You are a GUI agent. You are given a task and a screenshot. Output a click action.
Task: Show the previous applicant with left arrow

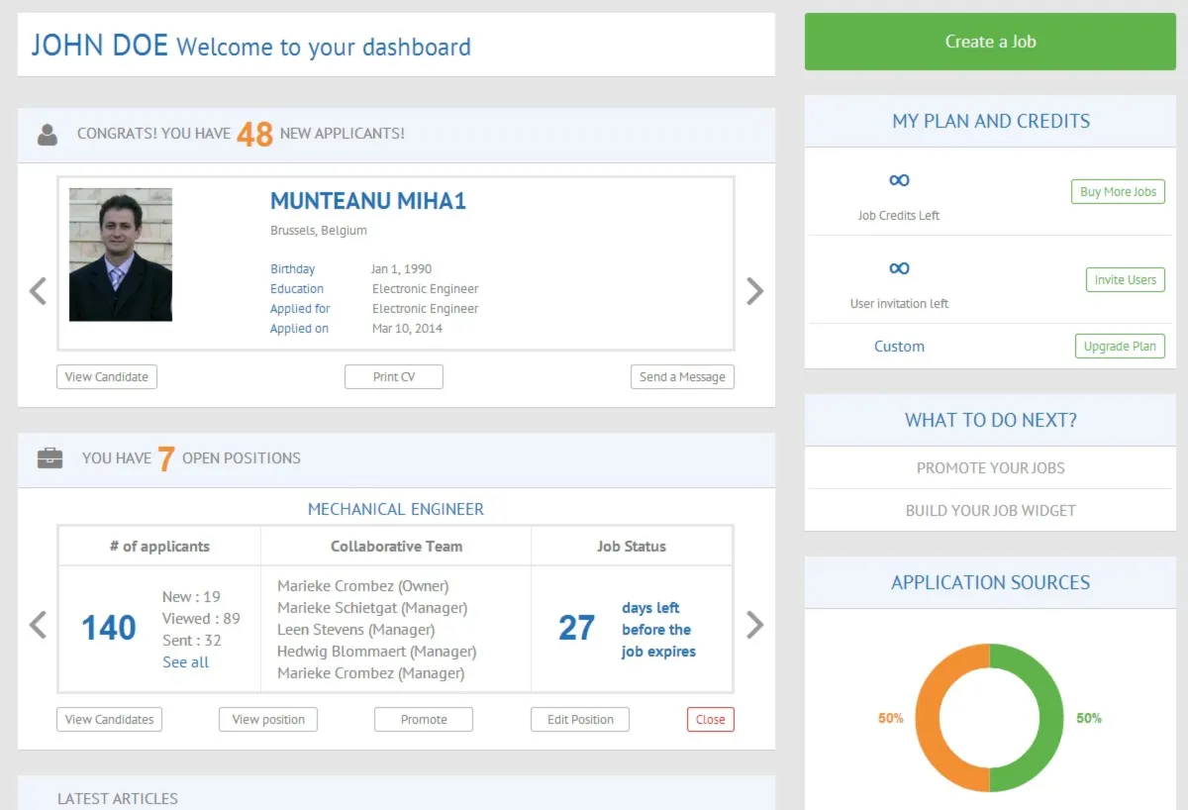point(38,291)
